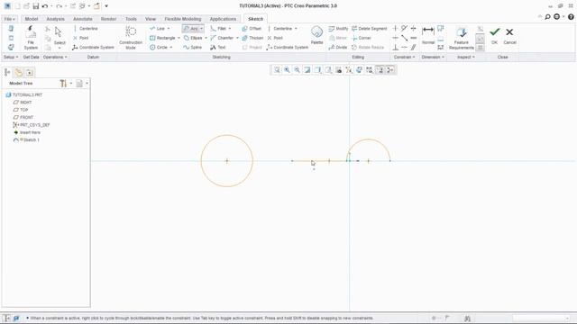Click the Delete Segment tool

point(370,28)
